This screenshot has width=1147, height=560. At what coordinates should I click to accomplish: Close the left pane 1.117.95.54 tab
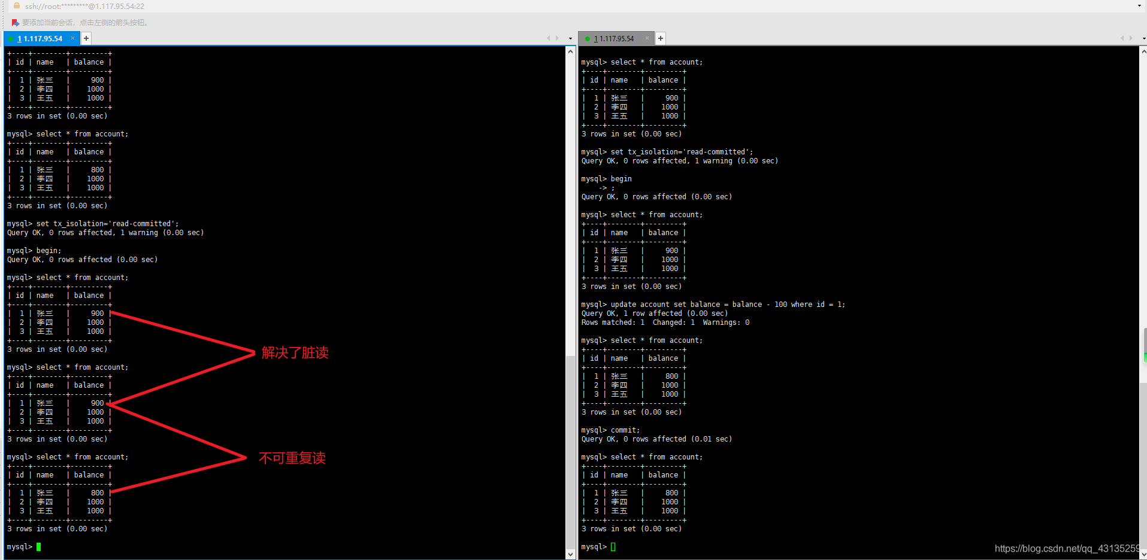[73, 38]
